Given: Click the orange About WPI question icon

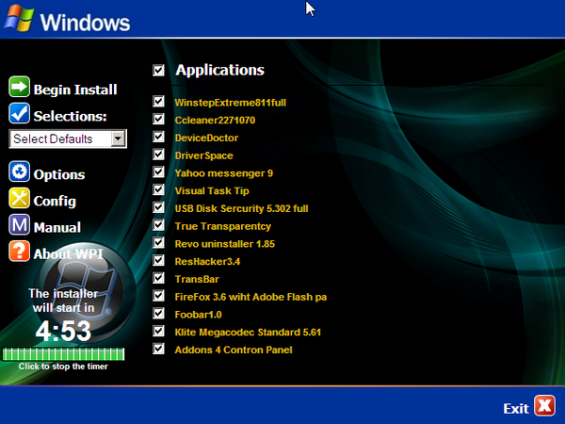Looking at the screenshot, I should [19, 251].
